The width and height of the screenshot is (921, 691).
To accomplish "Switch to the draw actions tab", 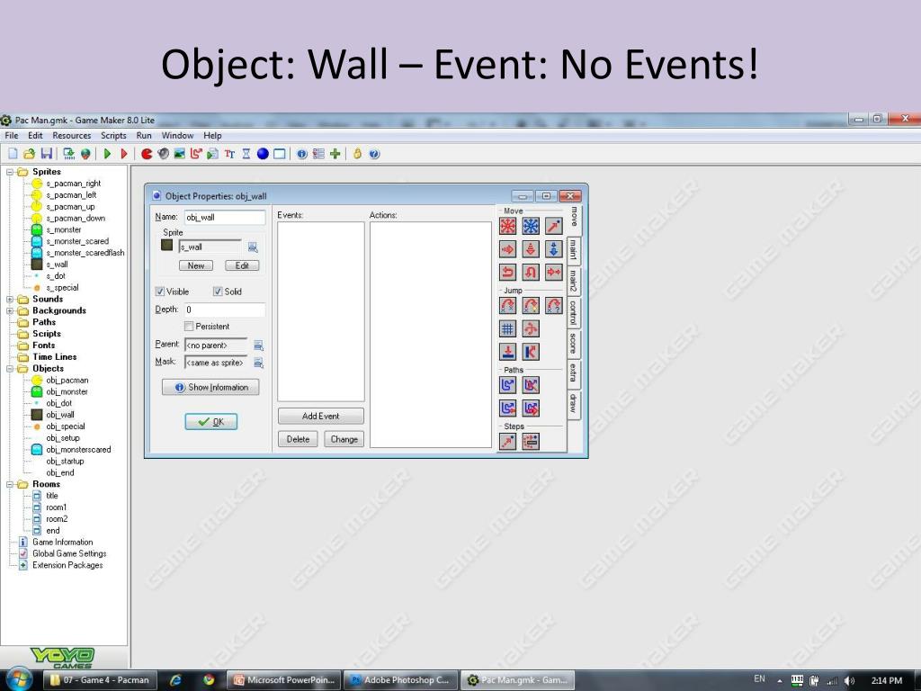I will tap(573, 404).
